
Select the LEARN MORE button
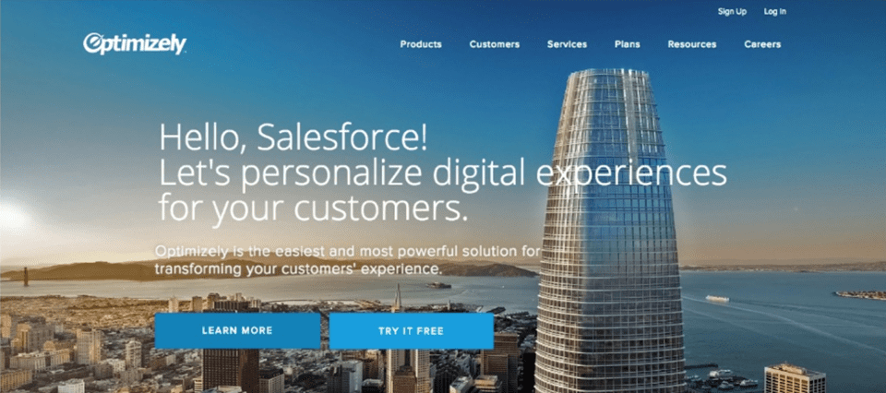[x=237, y=331]
